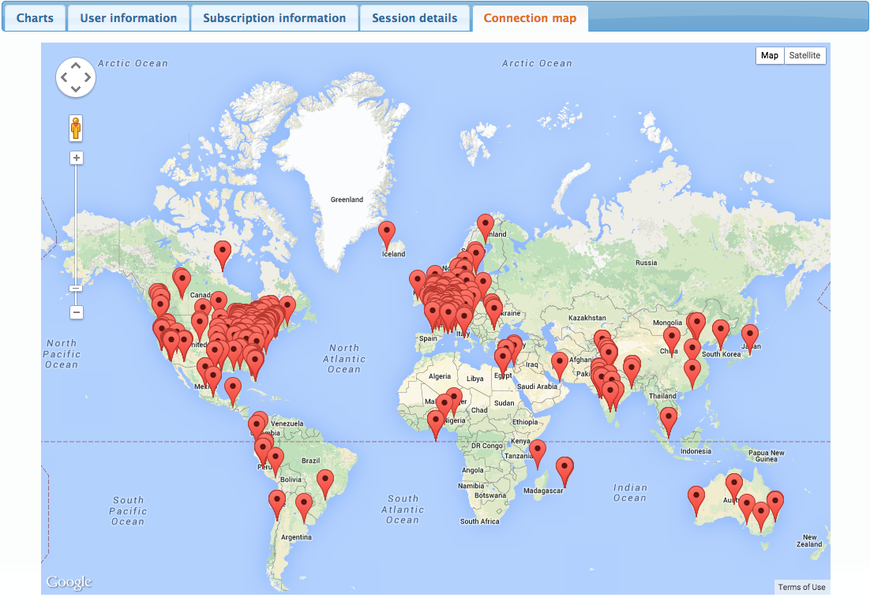Image resolution: width=870 pixels, height=601 pixels.
Task: Click the New Zealand map label
Action: [809, 540]
